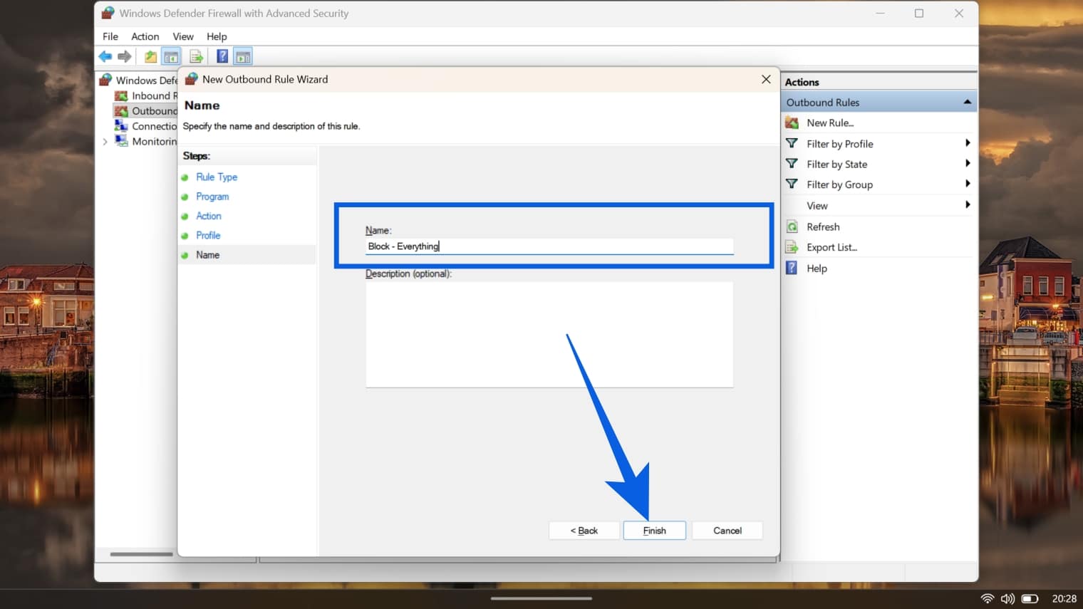The height and width of the screenshot is (609, 1083).
Task: Select Inbound Rules label in the tree
Action: 155,95
